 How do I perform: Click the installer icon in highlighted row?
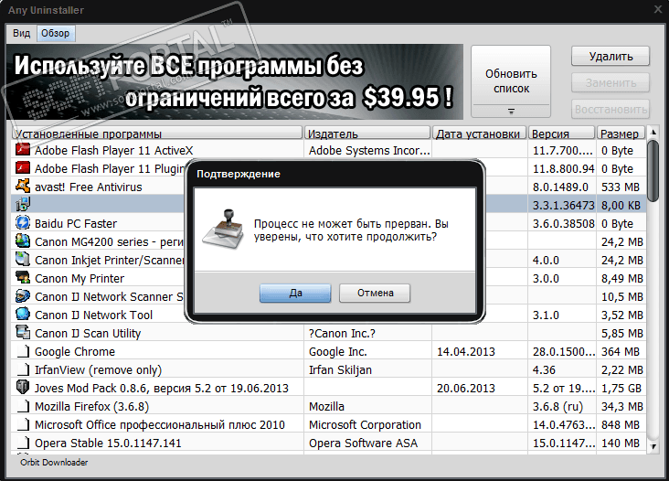(23, 205)
